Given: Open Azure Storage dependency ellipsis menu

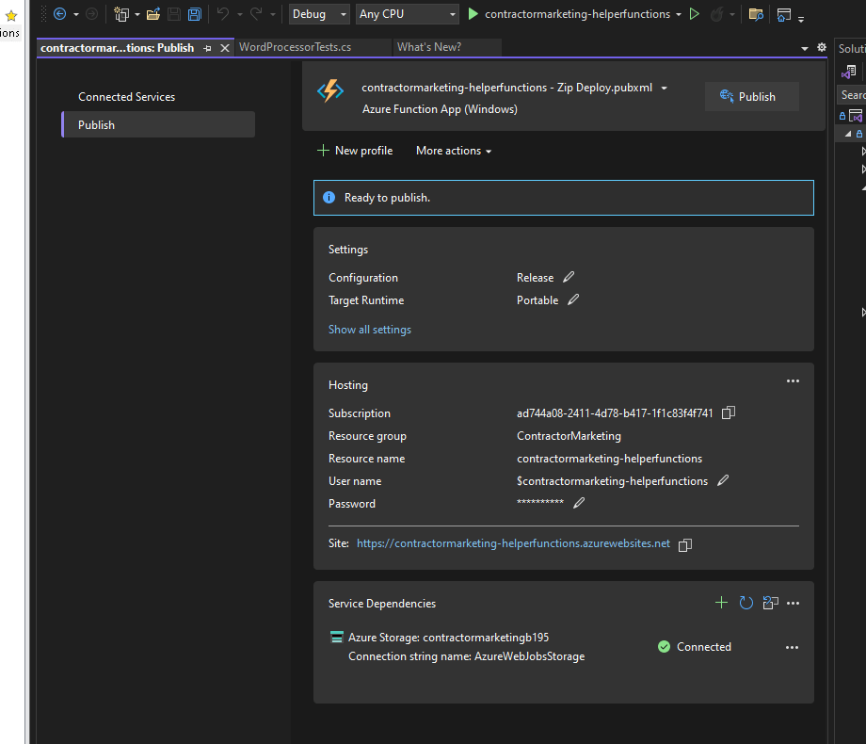Looking at the screenshot, I should [792, 647].
